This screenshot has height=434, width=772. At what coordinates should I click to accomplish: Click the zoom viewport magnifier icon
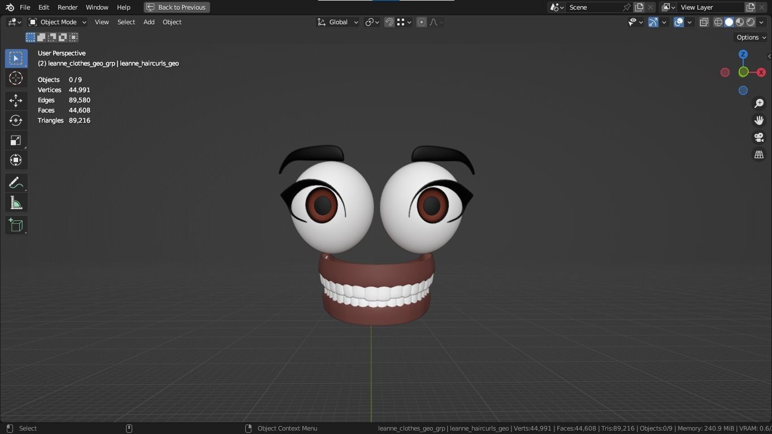[759, 103]
